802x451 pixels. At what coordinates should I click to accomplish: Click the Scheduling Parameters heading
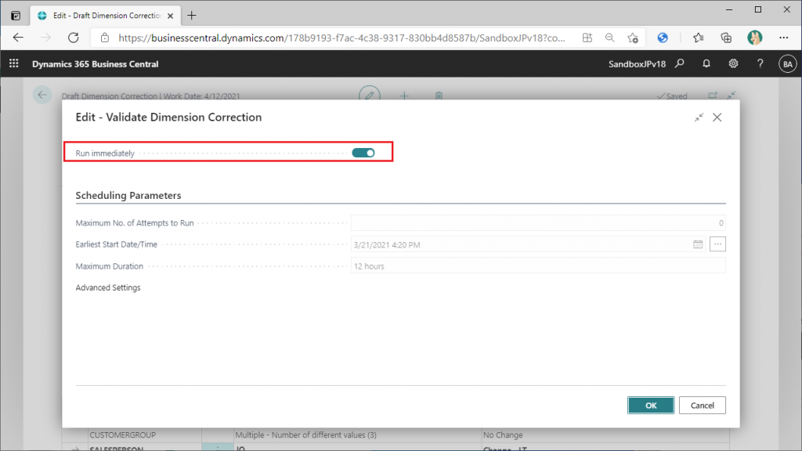[x=128, y=195]
